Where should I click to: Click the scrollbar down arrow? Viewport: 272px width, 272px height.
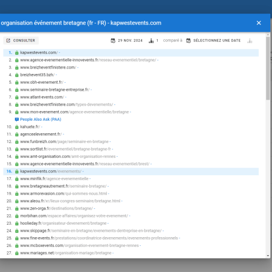[x=268, y=256]
